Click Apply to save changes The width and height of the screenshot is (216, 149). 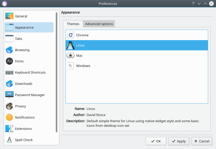coord(179,141)
